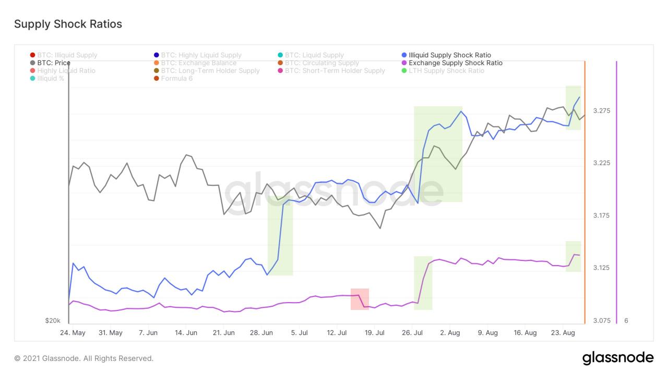Click the orange Exchange Balance legend dot
The image size is (668, 375).
click(157, 63)
